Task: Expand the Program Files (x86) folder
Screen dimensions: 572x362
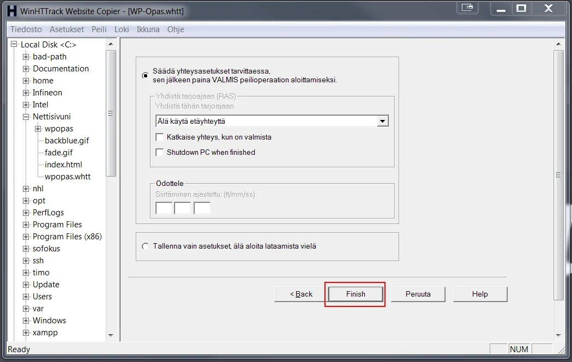Action: 26,237
